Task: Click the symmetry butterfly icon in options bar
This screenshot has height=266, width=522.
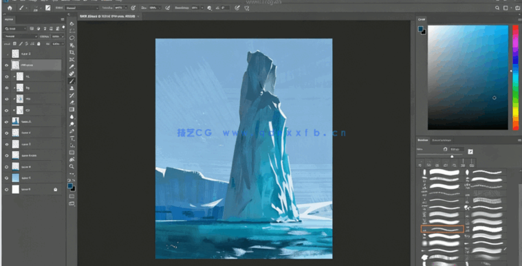Action: (x=246, y=8)
